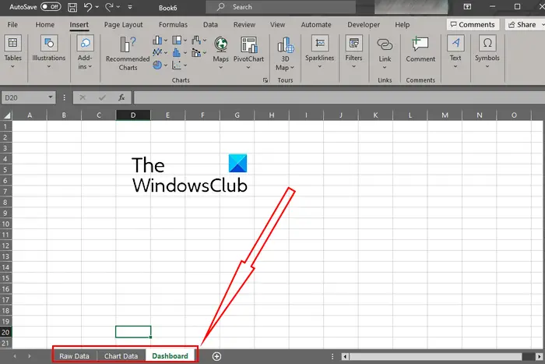Open Recommended Charts dialog
Image resolution: width=545 pixels, height=364 pixels.
tap(128, 53)
